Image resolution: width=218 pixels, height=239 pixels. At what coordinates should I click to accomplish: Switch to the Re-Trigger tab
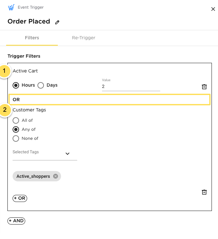pyautogui.click(x=84, y=38)
